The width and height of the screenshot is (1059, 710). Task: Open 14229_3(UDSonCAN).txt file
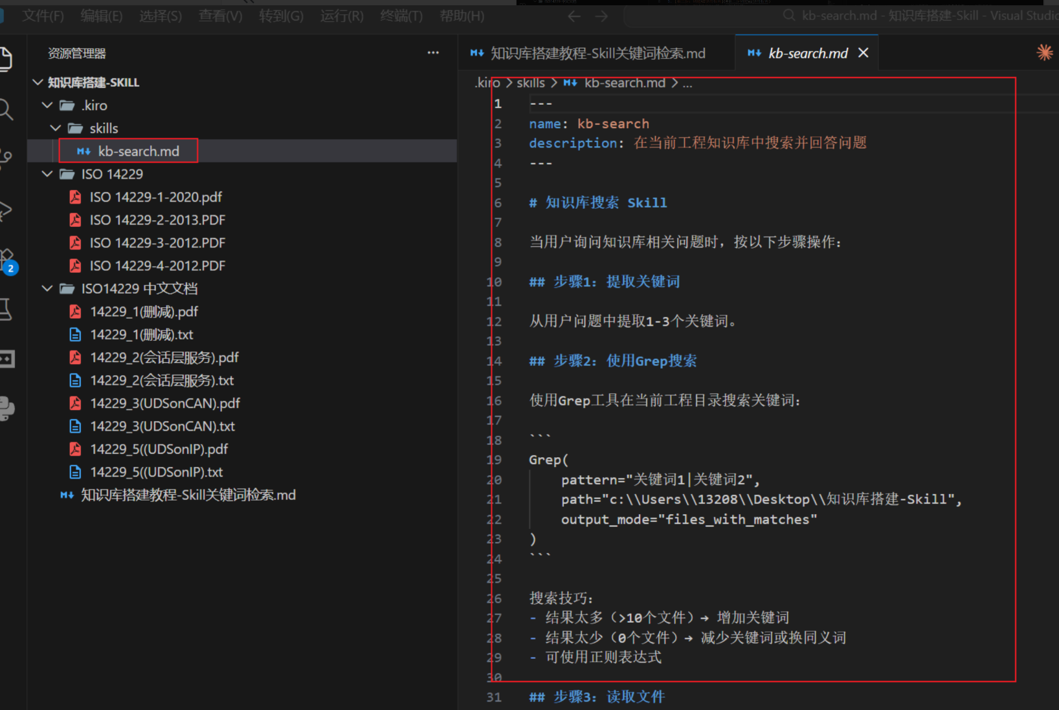[162, 426]
